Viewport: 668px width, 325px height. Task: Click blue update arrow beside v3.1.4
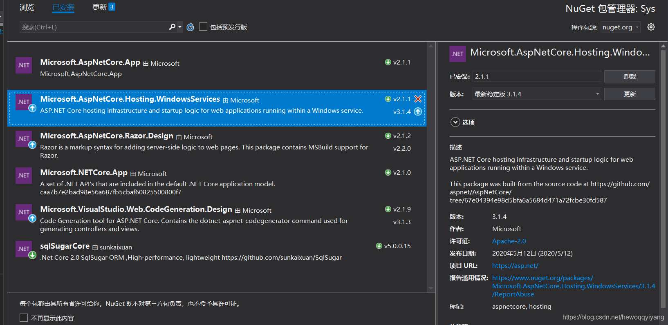tap(418, 111)
